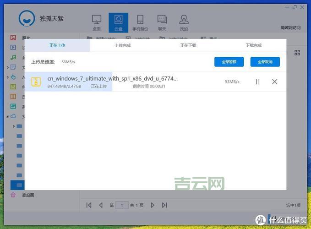Click the zip file icon of cn_windows_7
This screenshot has height=229, width=311.
coord(36,82)
